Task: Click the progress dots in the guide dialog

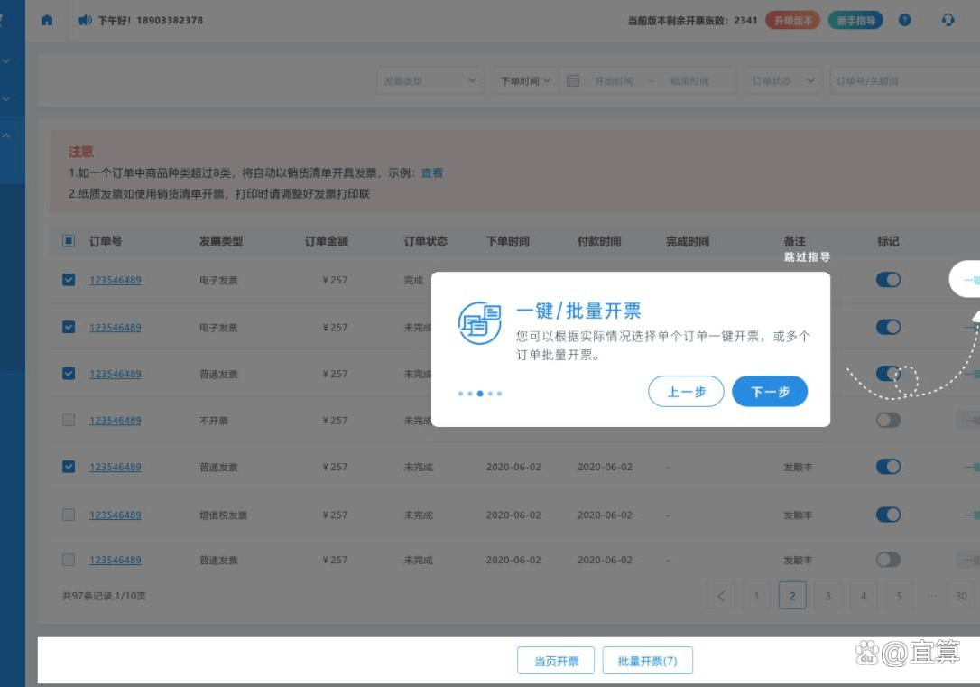Action: 479,393
